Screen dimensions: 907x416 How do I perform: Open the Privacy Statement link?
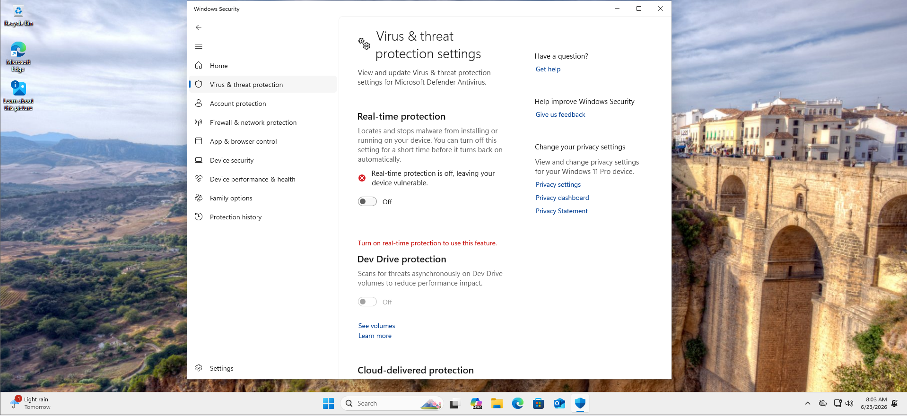[561, 211]
